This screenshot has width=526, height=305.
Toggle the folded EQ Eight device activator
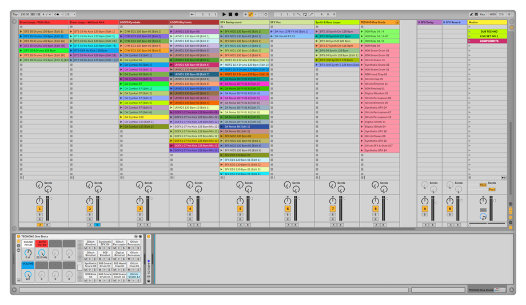tap(149, 236)
